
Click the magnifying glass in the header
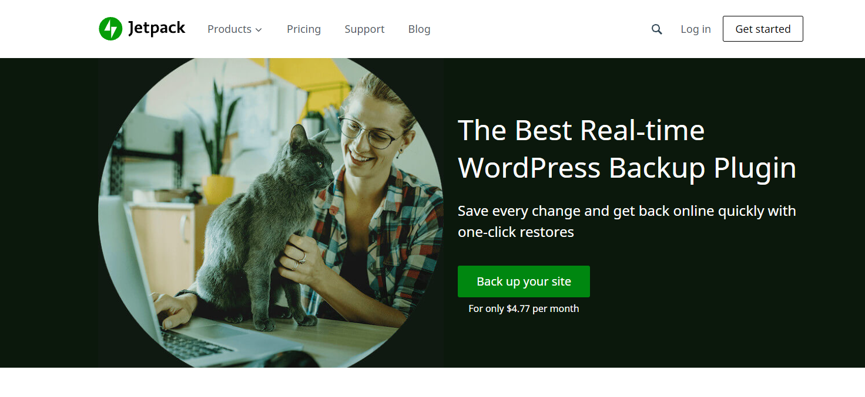[x=656, y=28]
